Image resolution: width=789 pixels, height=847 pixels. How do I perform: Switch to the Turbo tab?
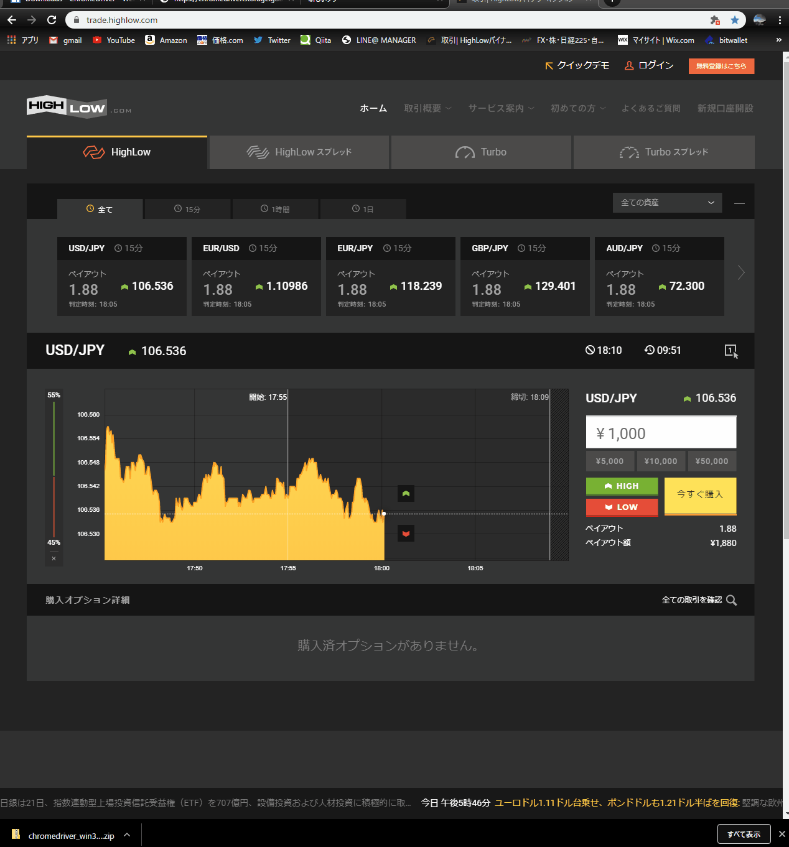coord(481,152)
